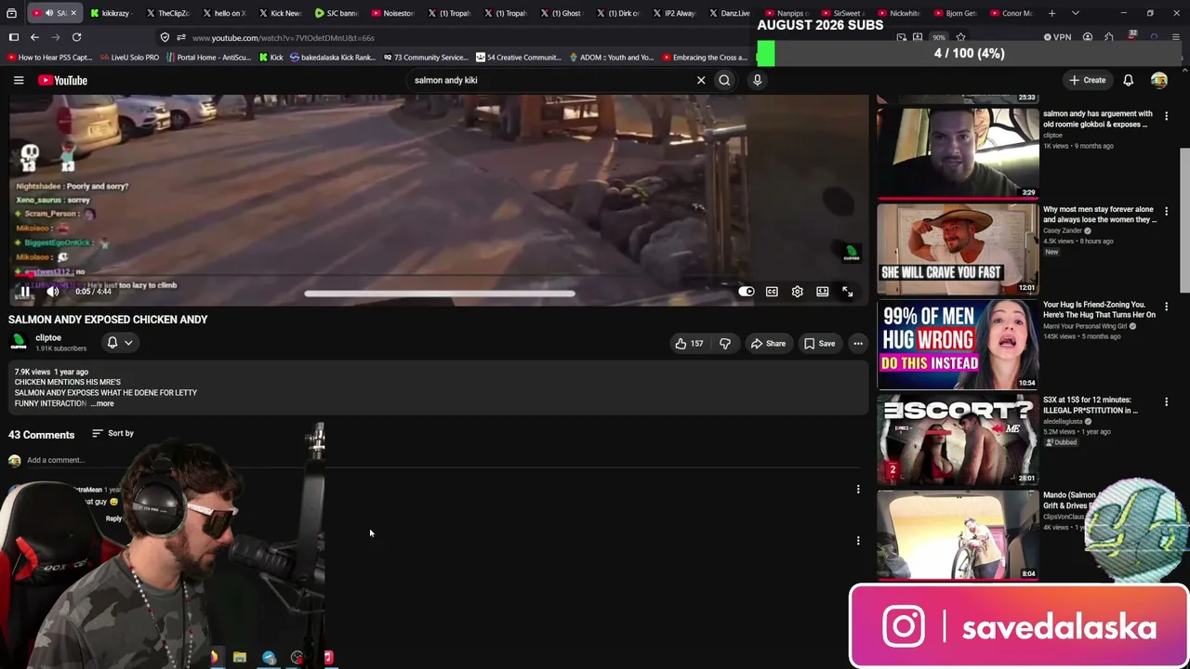Open a new browser tab
The width and height of the screenshot is (1190, 669).
click(1051, 13)
